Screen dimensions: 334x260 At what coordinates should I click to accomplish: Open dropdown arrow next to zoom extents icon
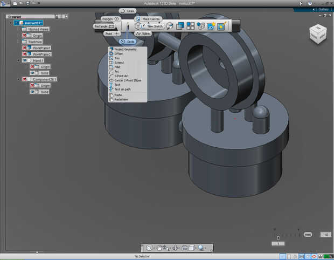pos(154,248)
